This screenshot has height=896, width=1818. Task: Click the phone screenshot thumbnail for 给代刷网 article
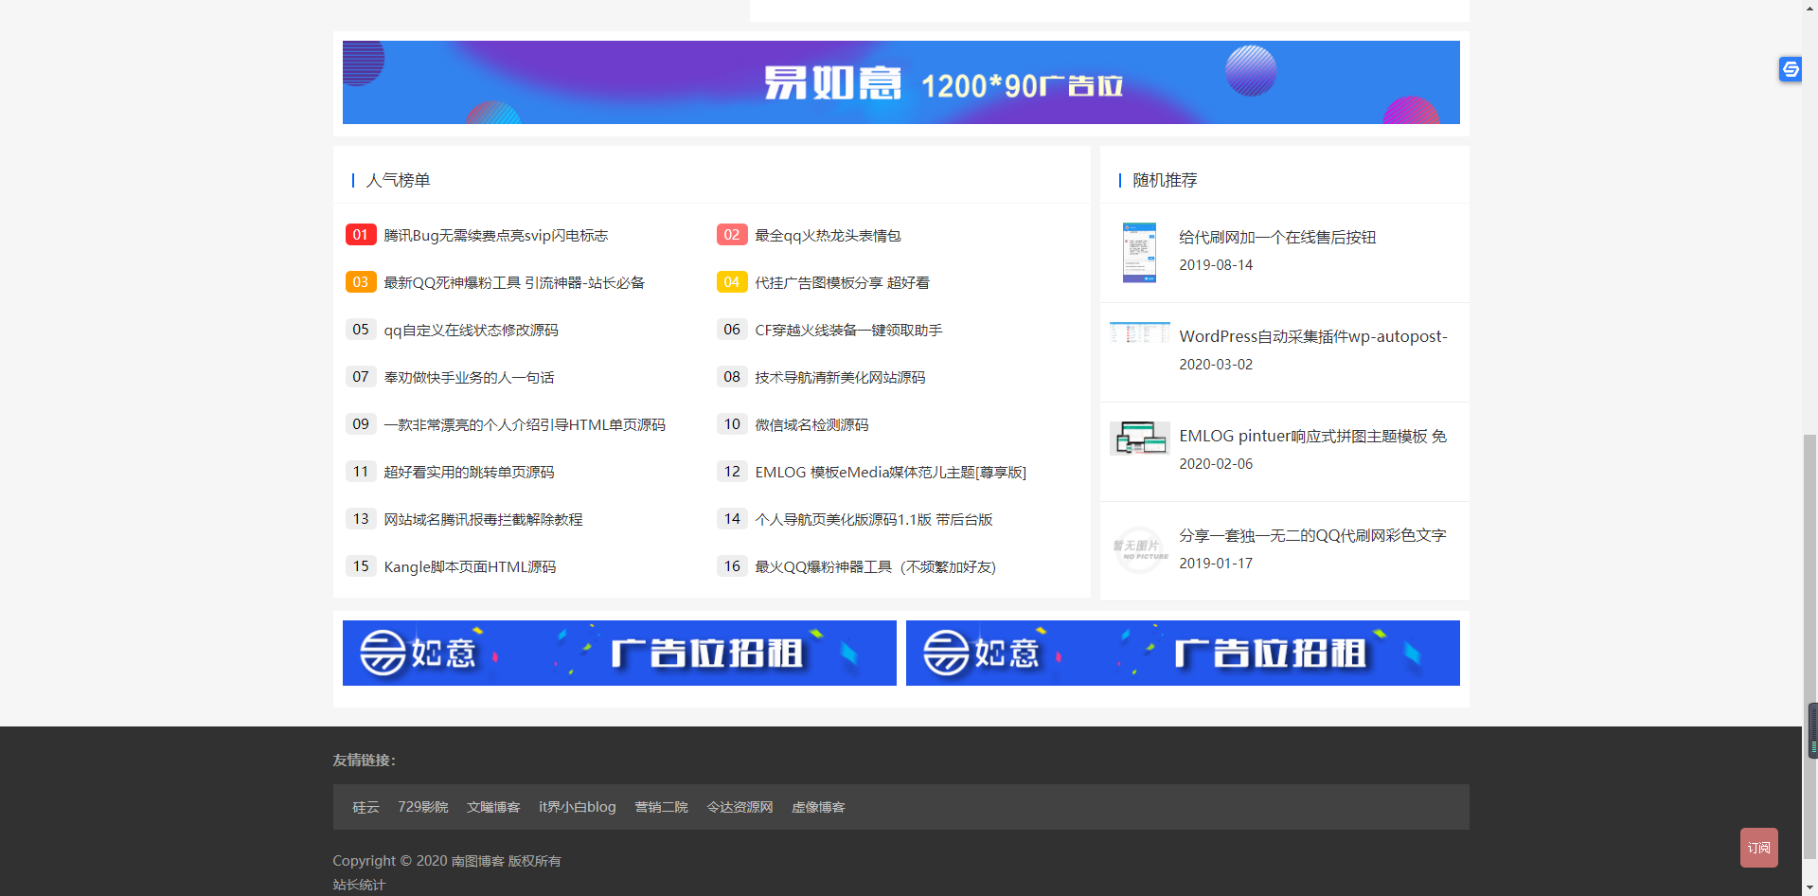point(1139,252)
